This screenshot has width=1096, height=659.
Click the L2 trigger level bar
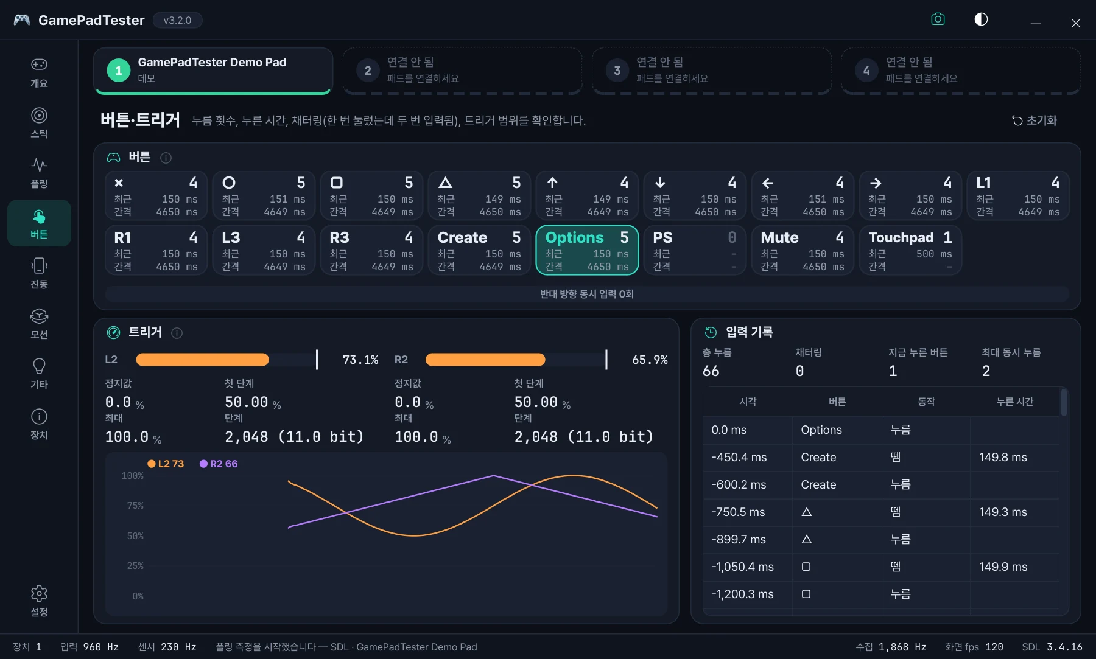coord(227,360)
